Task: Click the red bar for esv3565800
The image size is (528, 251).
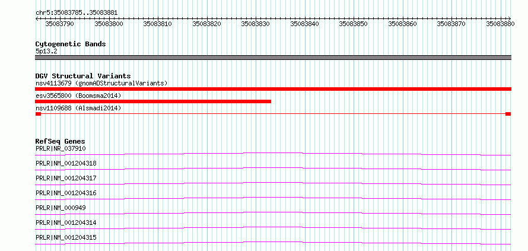Action: tap(153, 101)
